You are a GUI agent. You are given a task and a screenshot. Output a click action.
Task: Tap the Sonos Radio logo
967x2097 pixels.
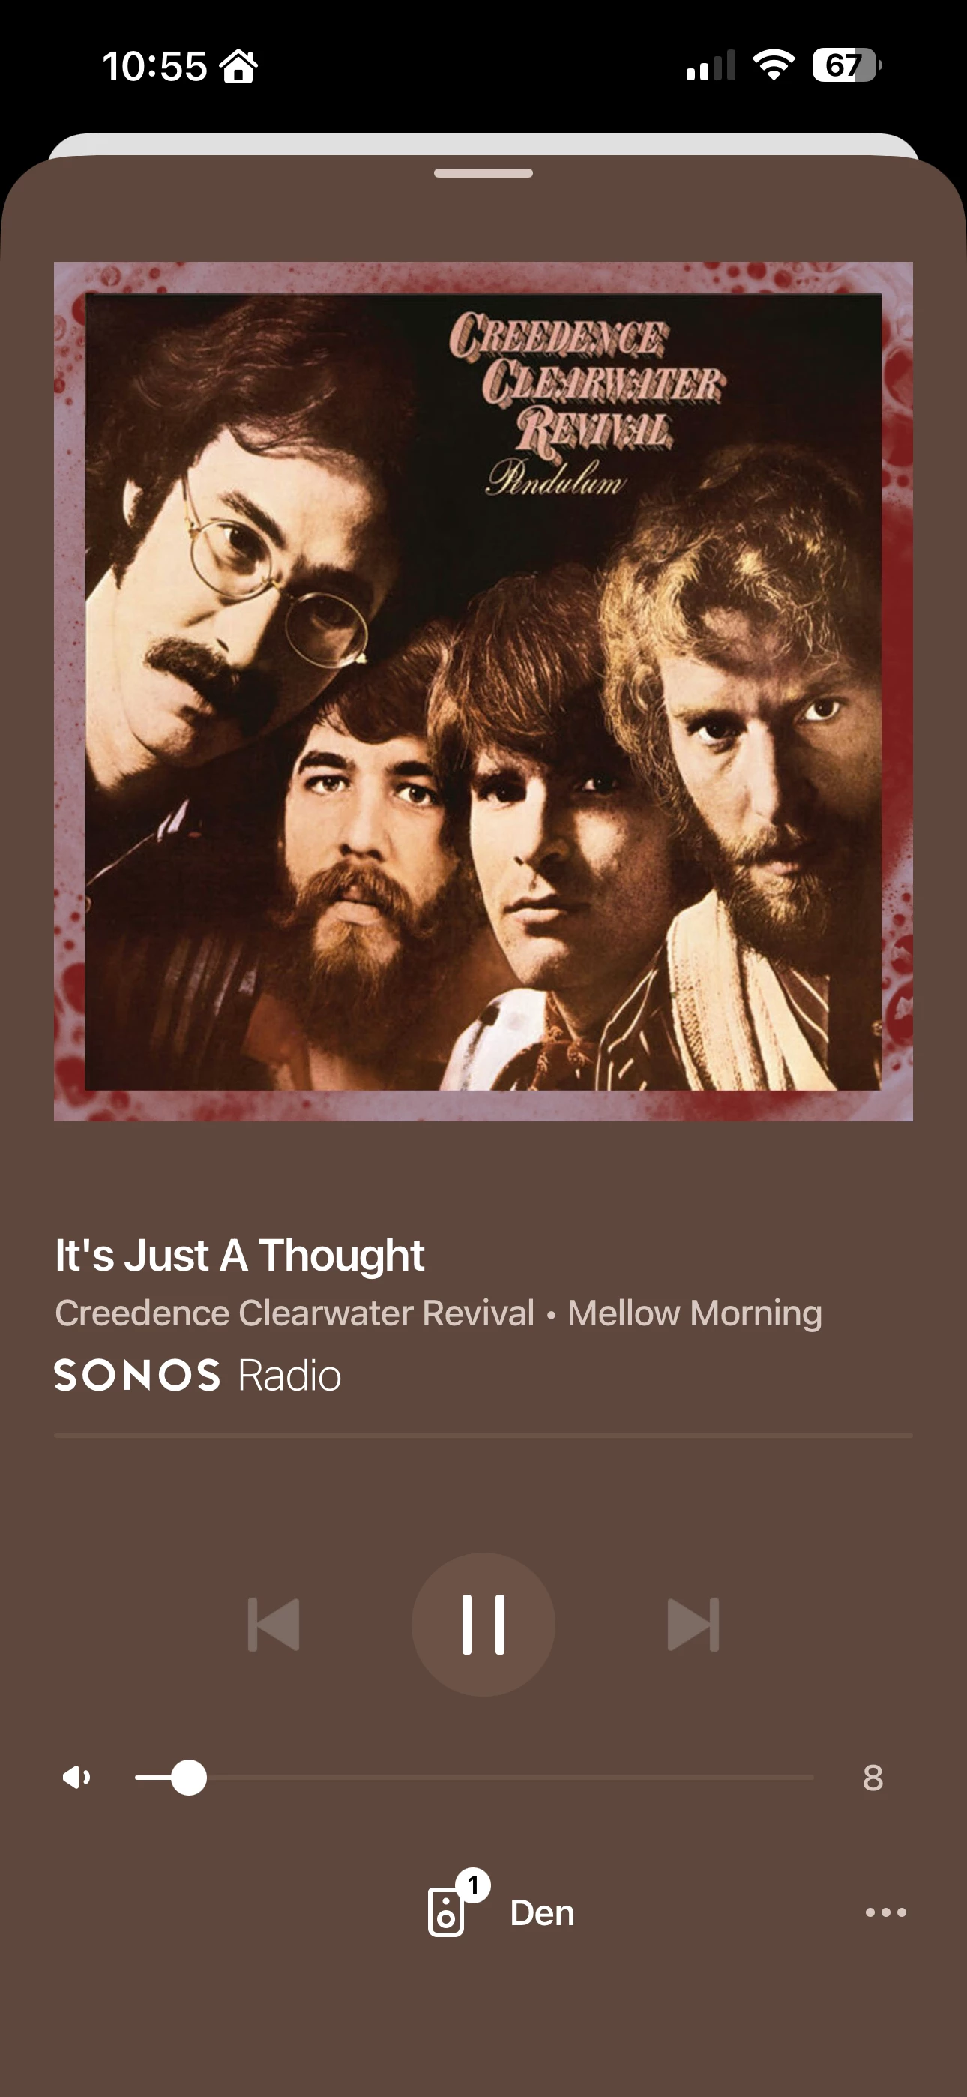(198, 1375)
